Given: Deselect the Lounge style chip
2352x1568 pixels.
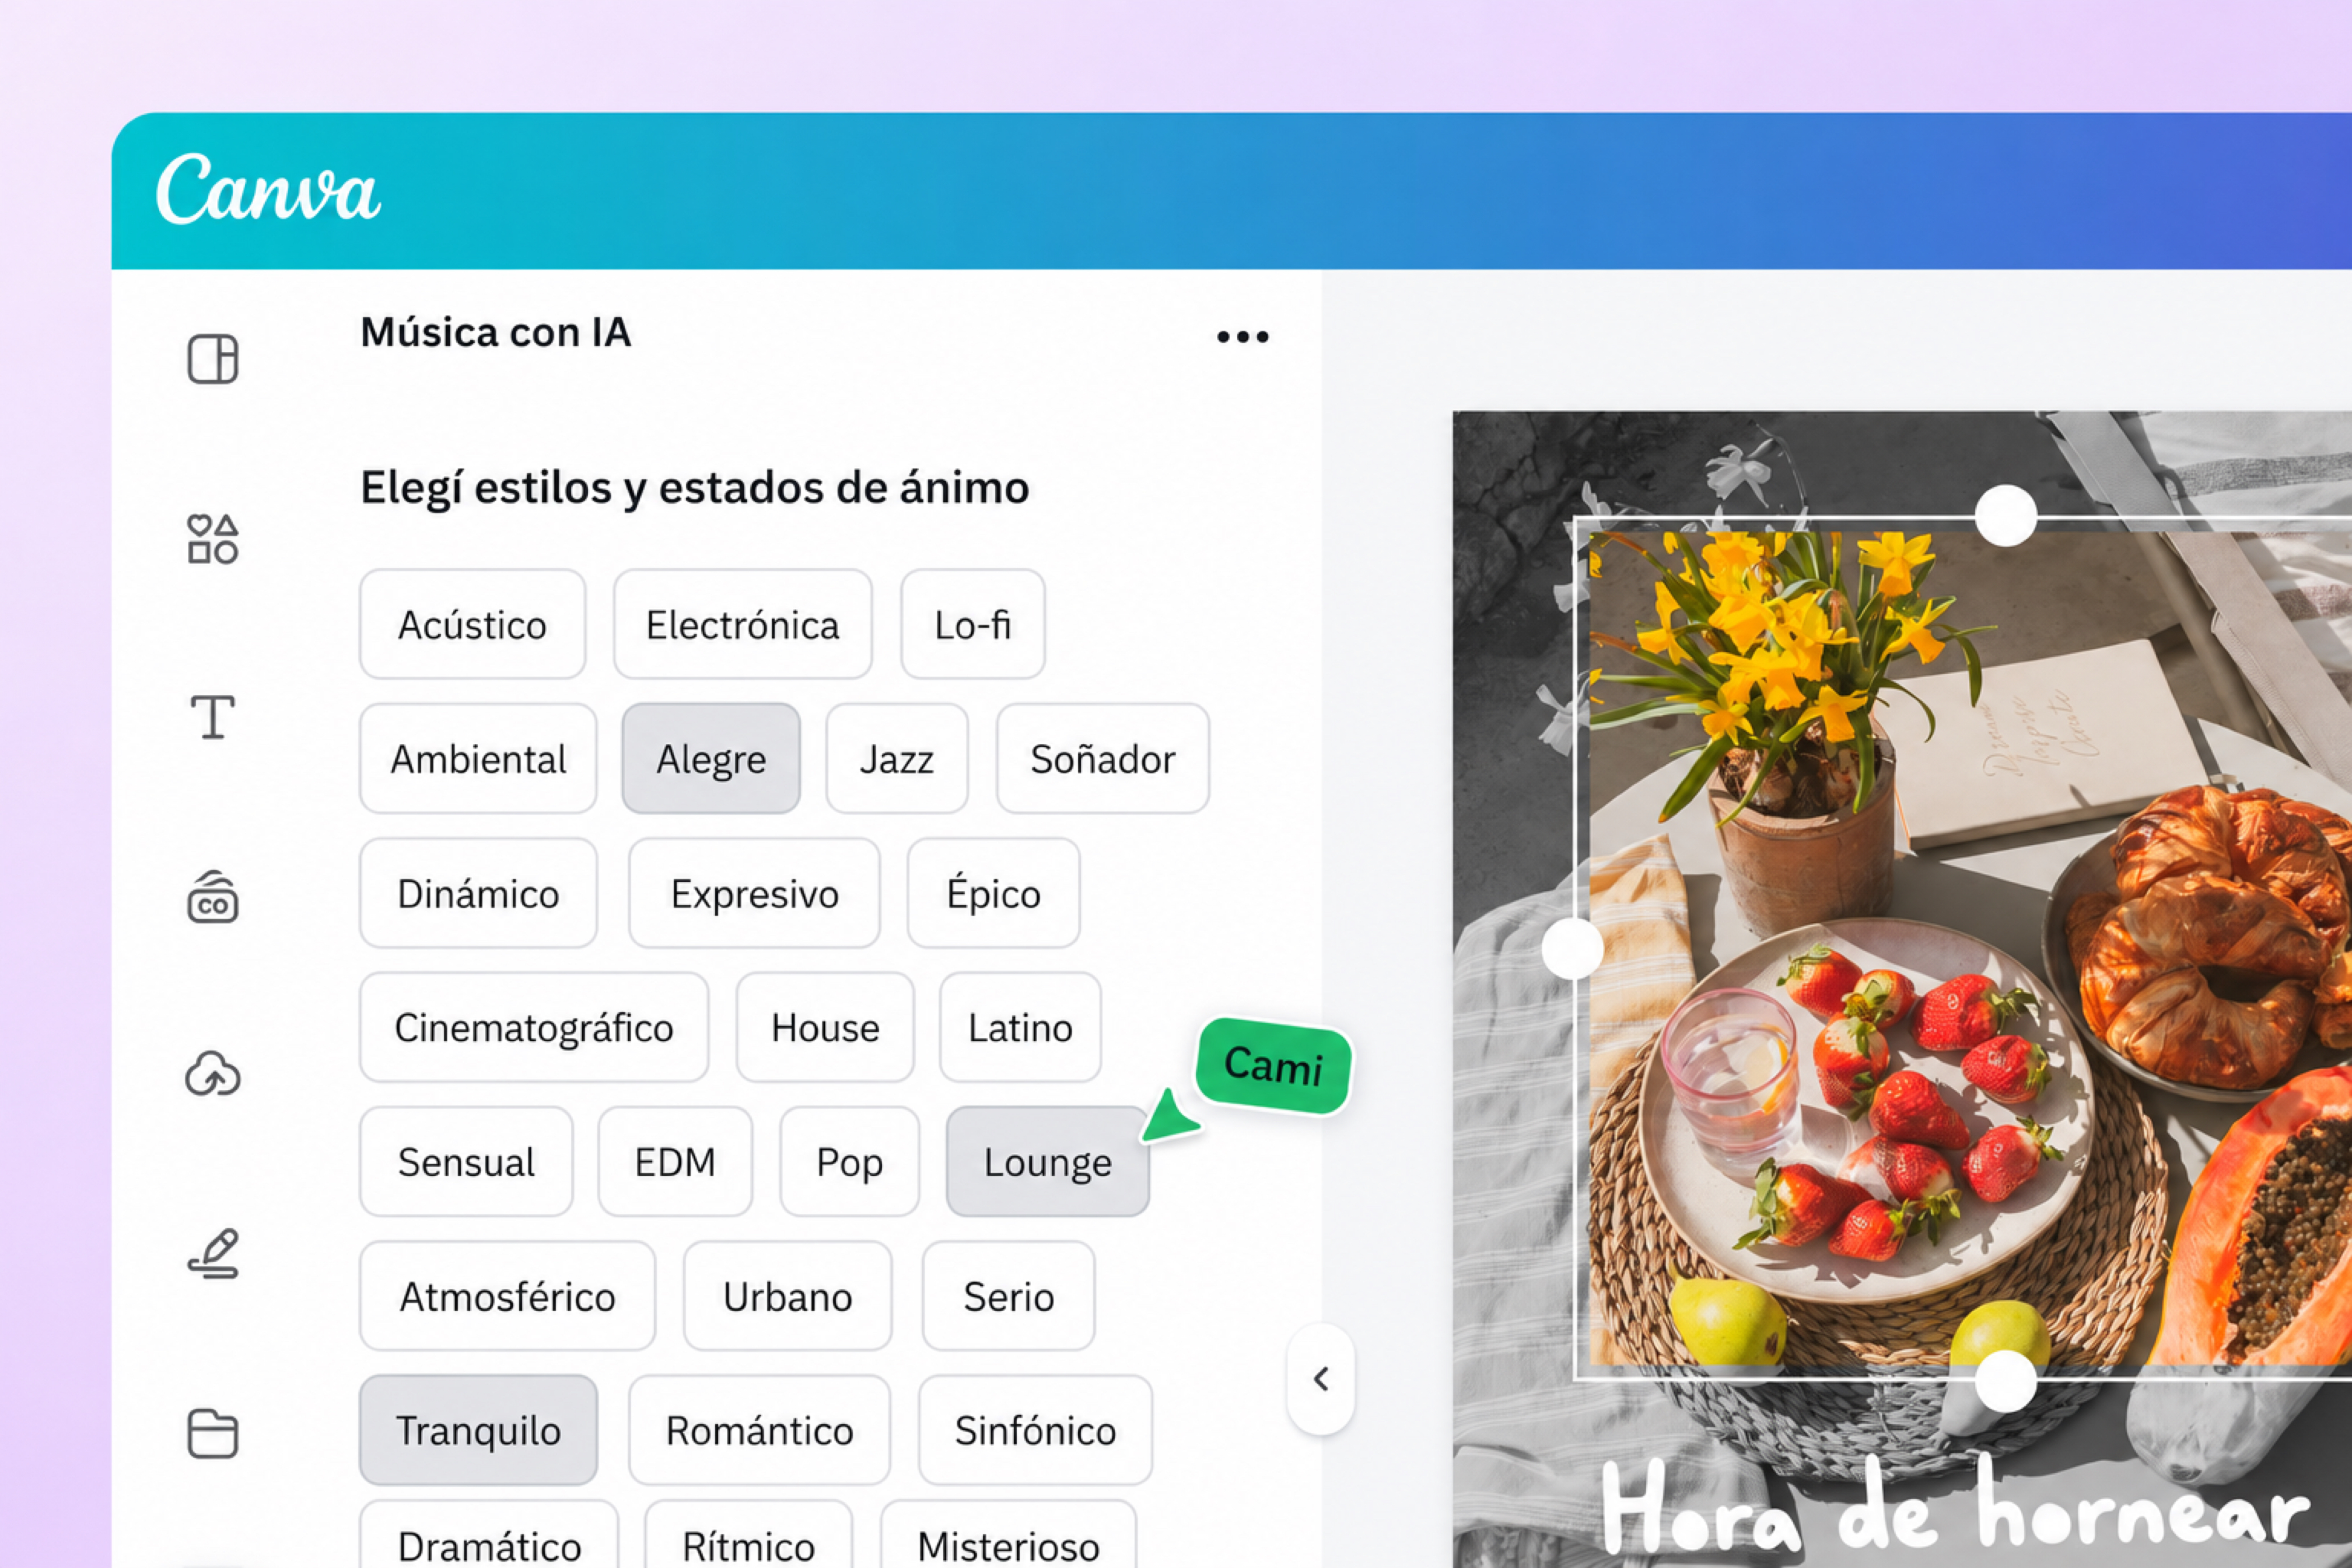Looking at the screenshot, I should click(x=1048, y=1161).
